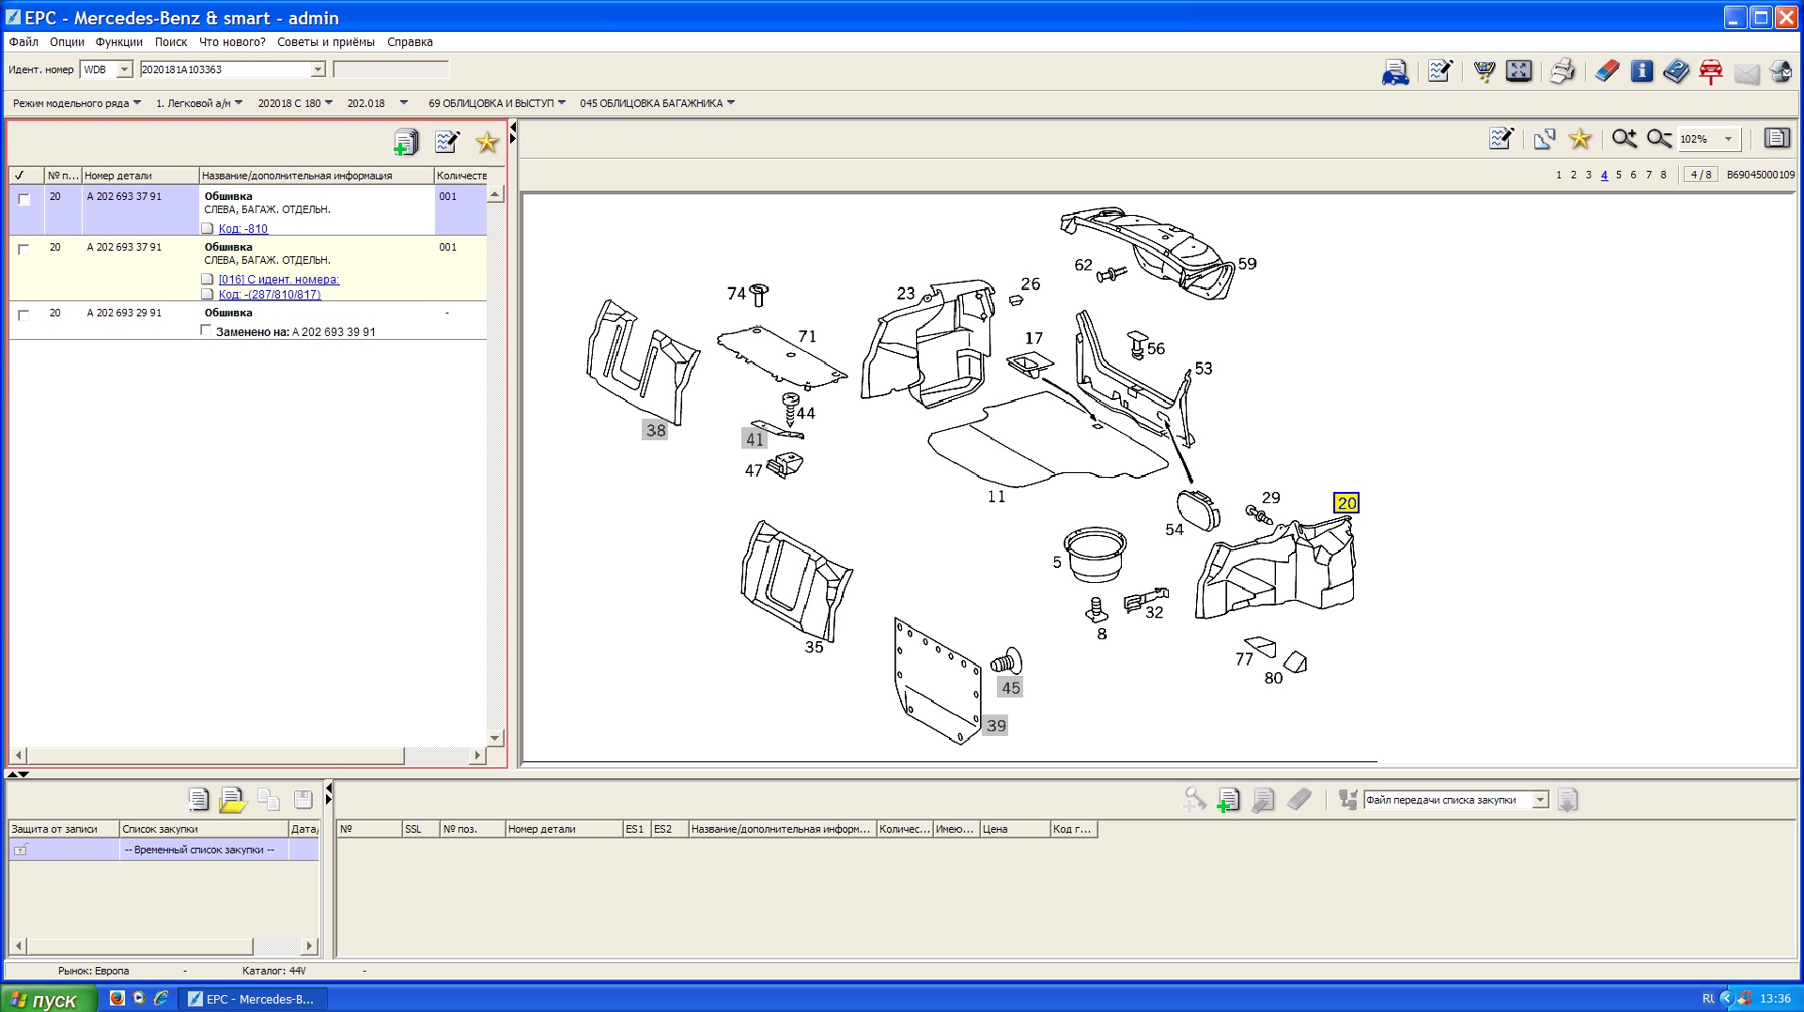Click highlighted part number 20 in diagram

pyautogui.click(x=1346, y=503)
